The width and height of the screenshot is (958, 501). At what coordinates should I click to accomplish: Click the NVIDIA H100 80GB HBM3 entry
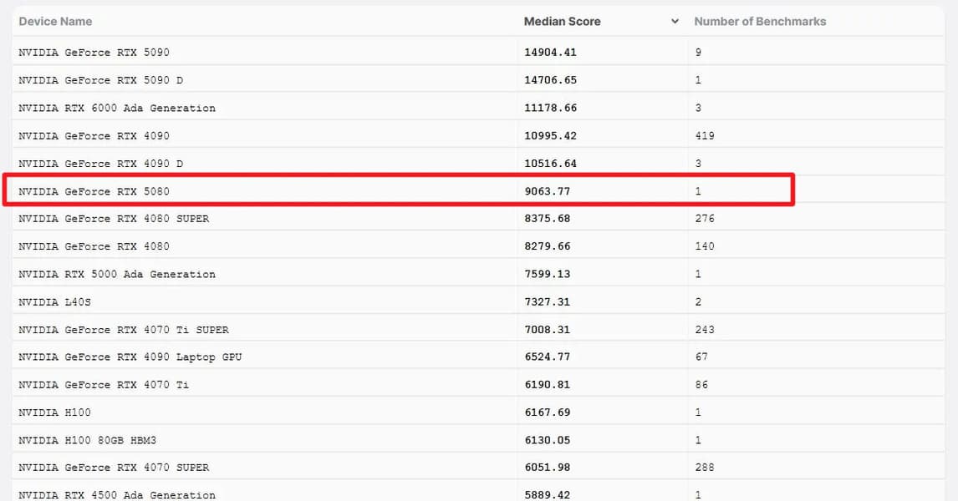[x=87, y=440]
